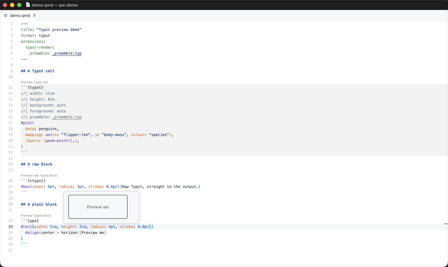This screenshot has width=448, height=267.
Task: Click 'Raw Typst, straight to the output.' text
Action: coord(160,187)
